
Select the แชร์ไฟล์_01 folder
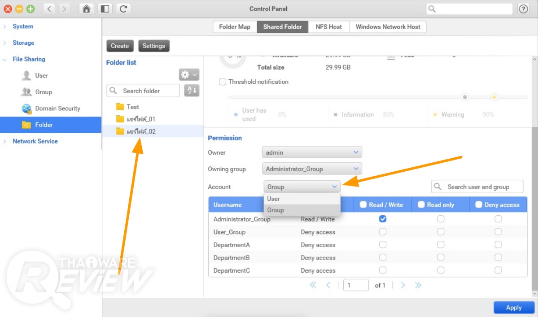tap(153, 119)
